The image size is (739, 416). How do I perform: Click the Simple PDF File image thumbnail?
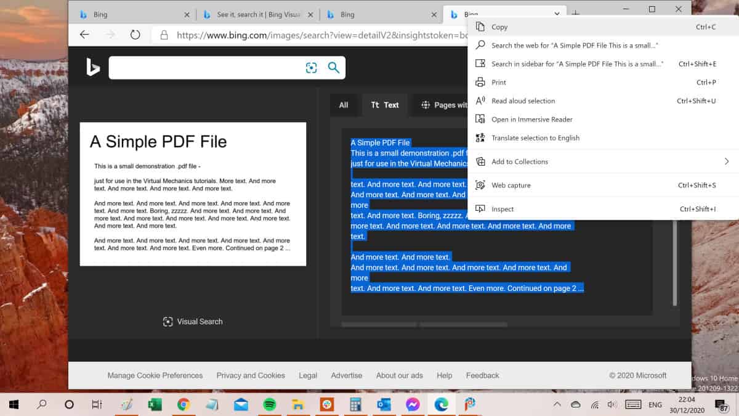click(193, 194)
